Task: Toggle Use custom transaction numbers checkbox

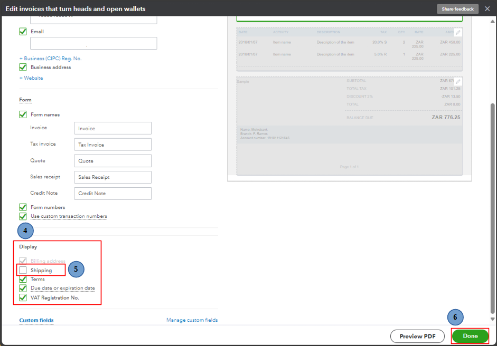Action: [x=23, y=216]
